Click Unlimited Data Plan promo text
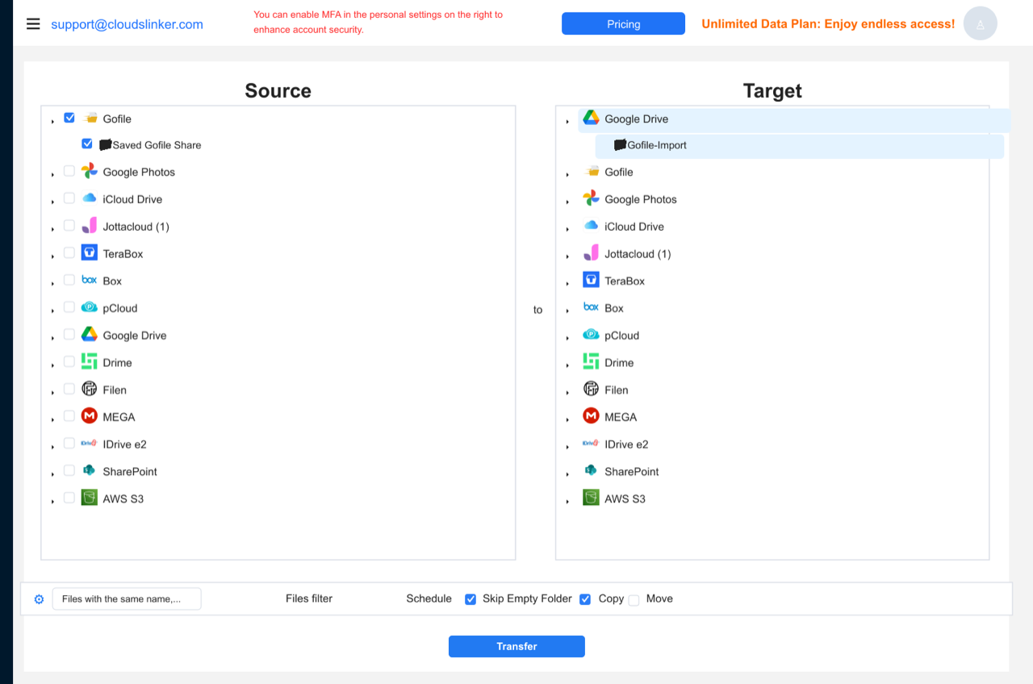The width and height of the screenshot is (1033, 684). [x=828, y=24]
